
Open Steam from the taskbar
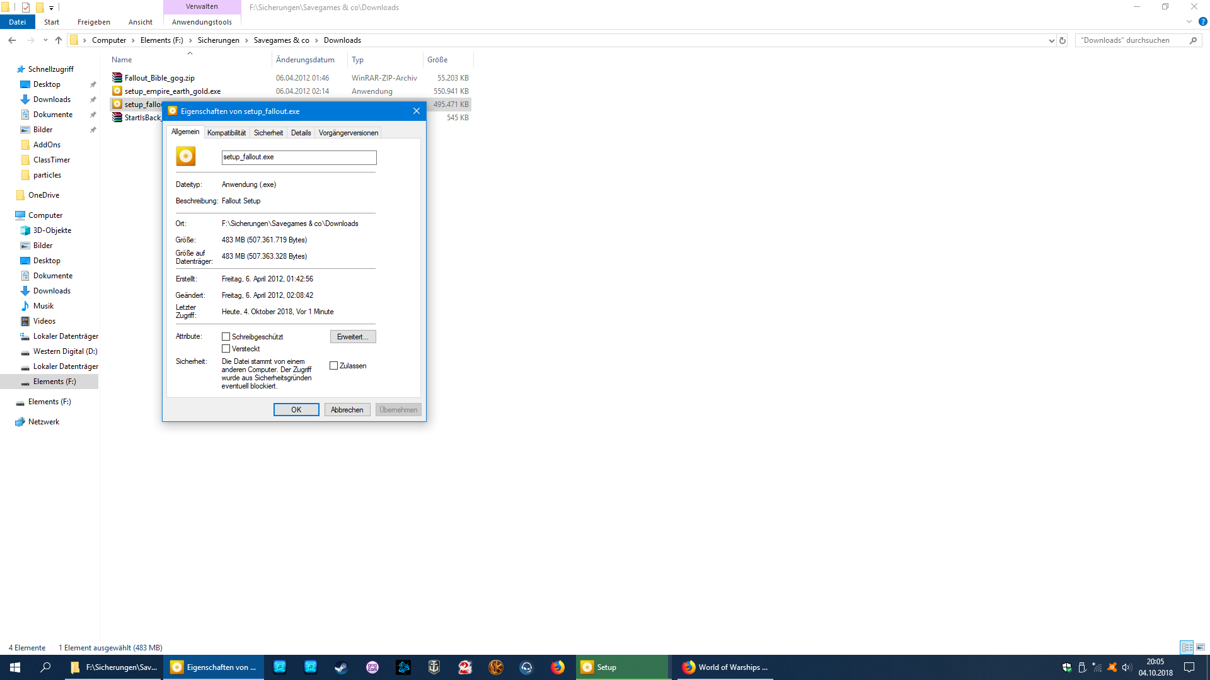(x=341, y=667)
